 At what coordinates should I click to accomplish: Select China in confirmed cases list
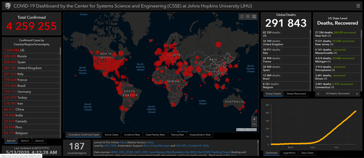pos(31,109)
